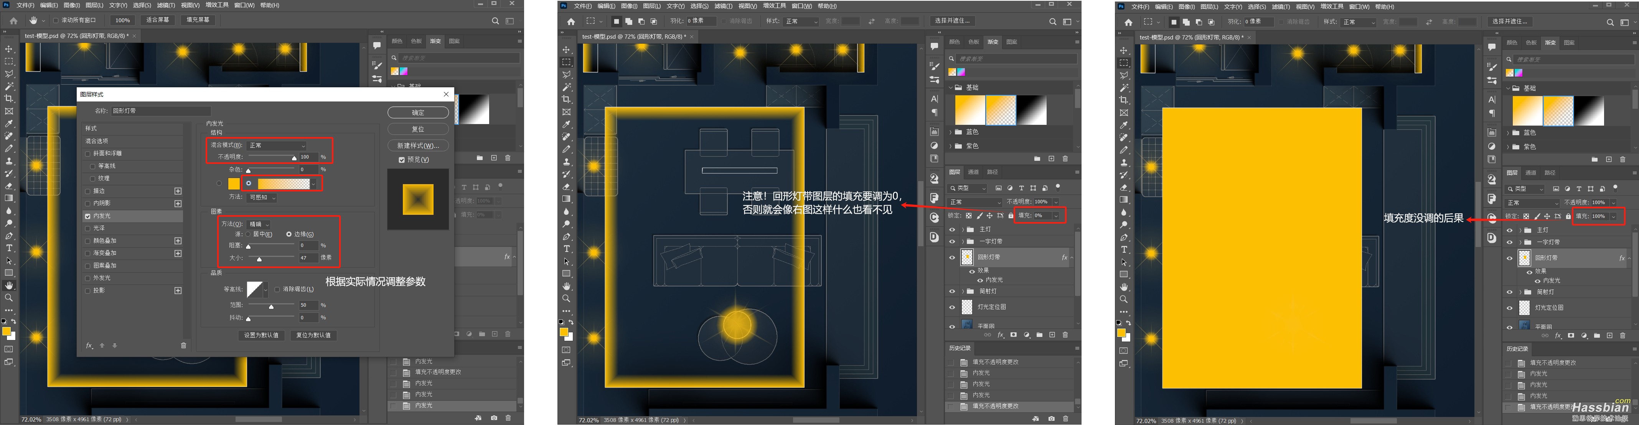Enable the 斜面和浮雕 checkbox in Layer Style dialog
1639x425 pixels.
point(88,154)
